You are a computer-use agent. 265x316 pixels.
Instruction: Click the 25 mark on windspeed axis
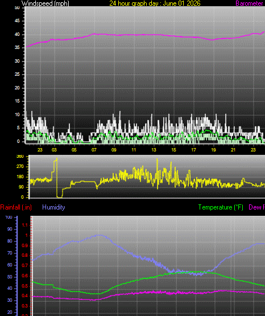pos(17,75)
